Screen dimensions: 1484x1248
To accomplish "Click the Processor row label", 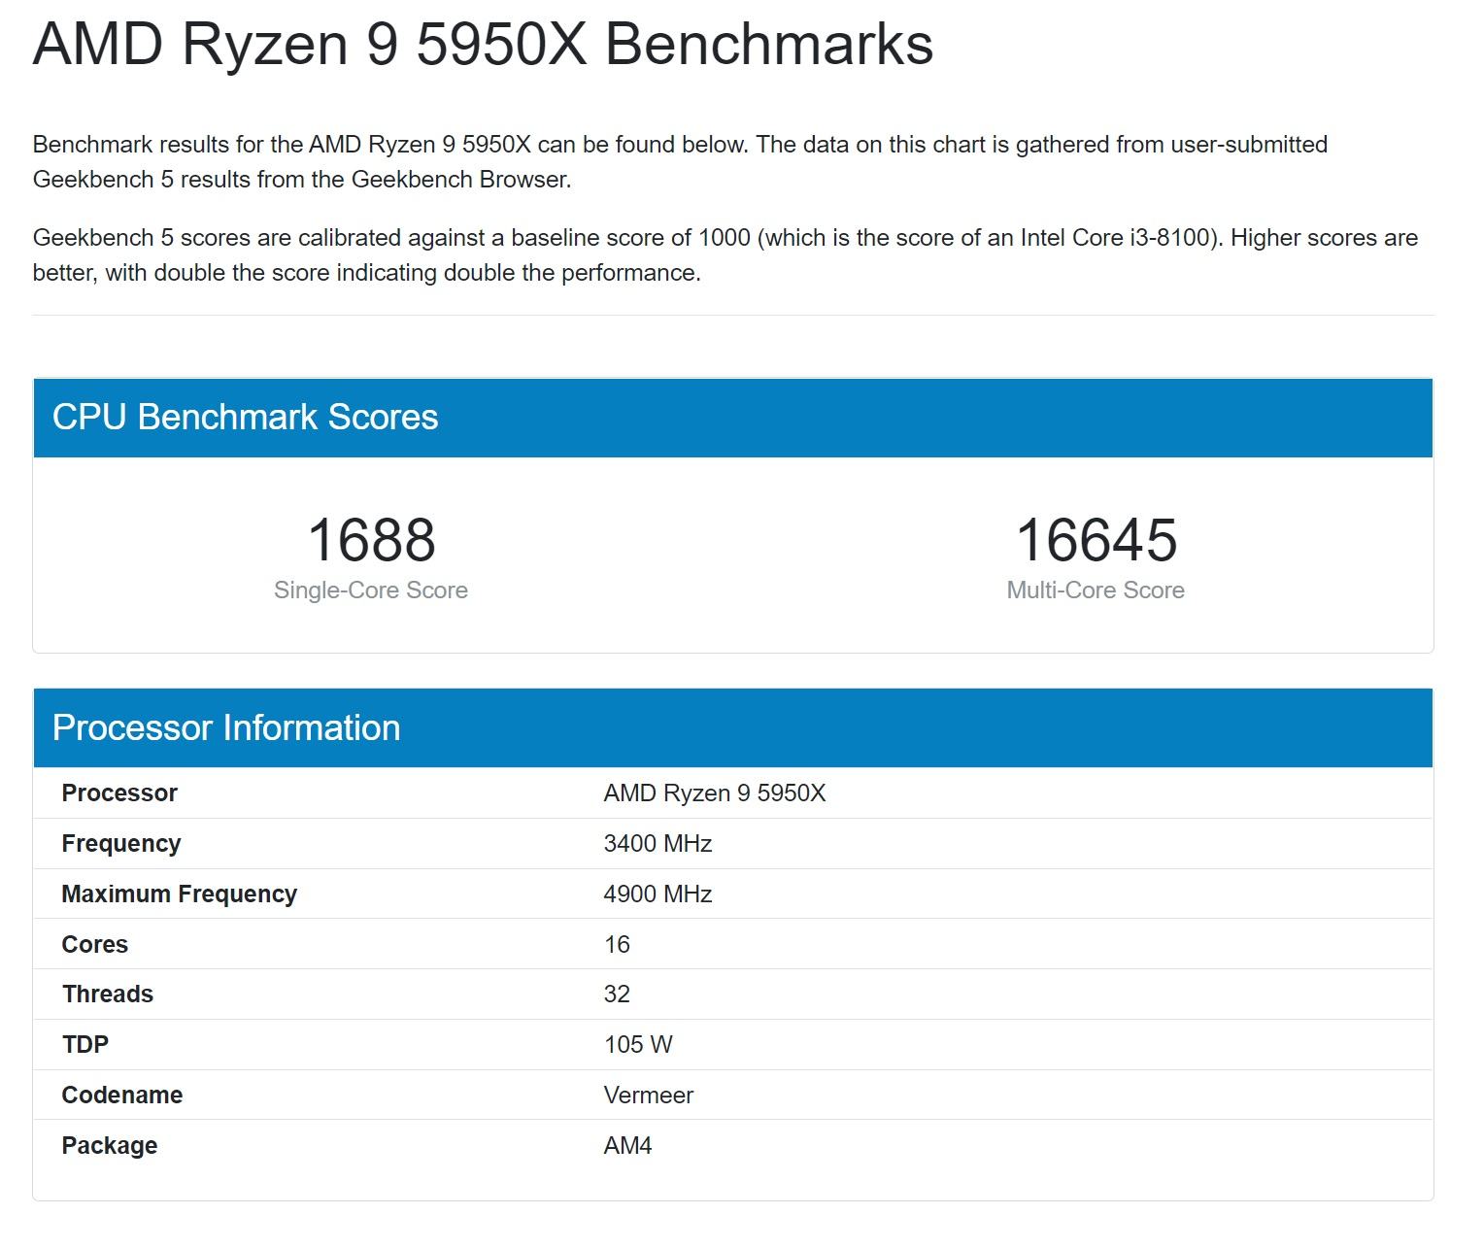I will point(119,793).
